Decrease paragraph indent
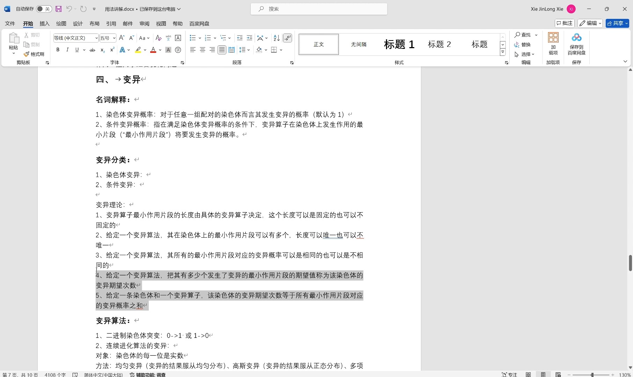 coord(240,38)
